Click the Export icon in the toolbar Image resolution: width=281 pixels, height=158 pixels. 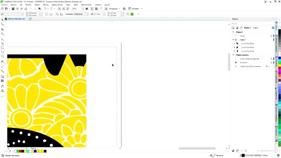coord(64,9)
